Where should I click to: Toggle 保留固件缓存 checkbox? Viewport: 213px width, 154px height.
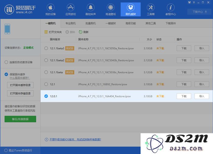pyautogui.click(x=6, y=74)
